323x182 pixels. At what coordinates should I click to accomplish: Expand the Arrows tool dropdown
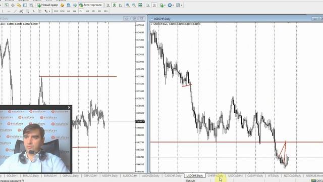pyautogui.click(x=49, y=11)
